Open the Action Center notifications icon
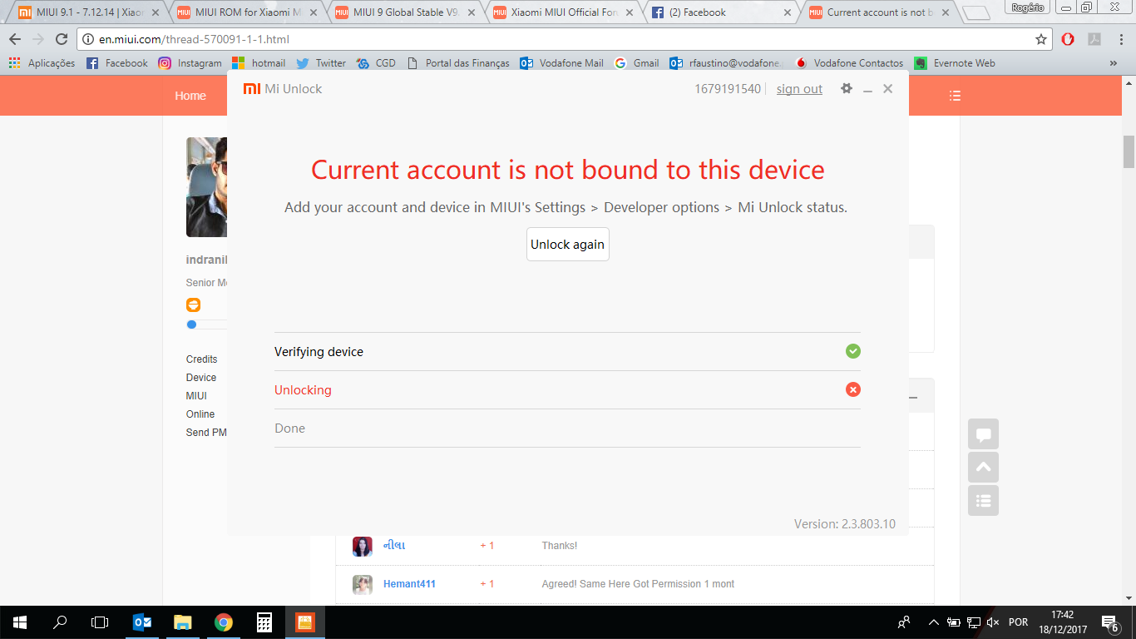Viewport: 1136px width, 639px height. tap(1109, 622)
